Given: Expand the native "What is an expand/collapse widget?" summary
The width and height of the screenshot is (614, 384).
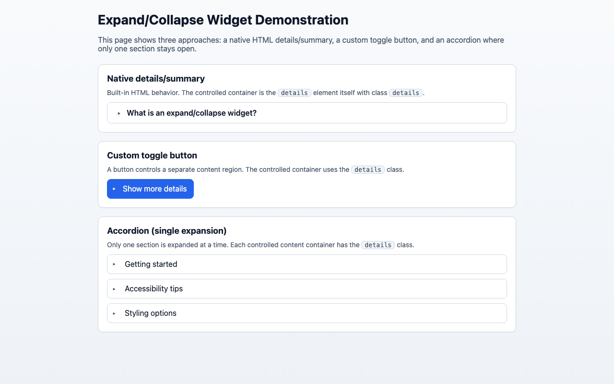Looking at the screenshot, I should pyautogui.click(x=191, y=113).
